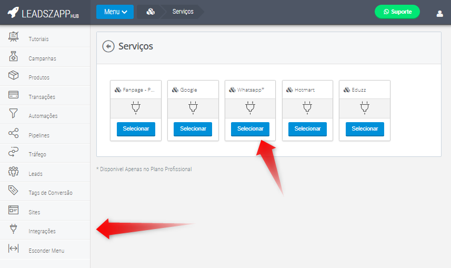Image resolution: width=451 pixels, height=268 pixels.
Task: Select the Automações funnel icon
Action: 14,114
